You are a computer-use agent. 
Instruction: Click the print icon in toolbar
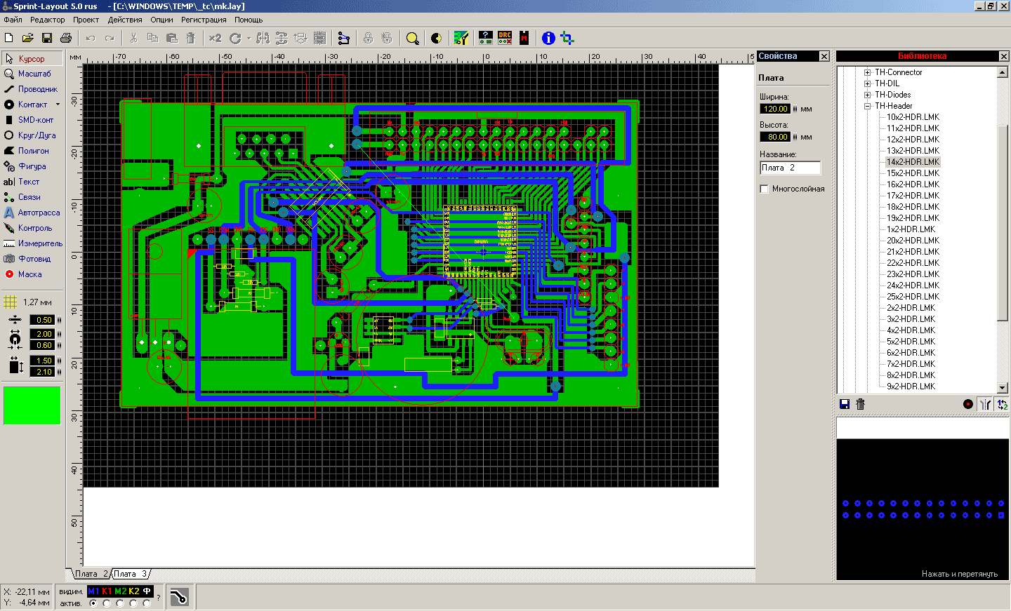tap(66, 38)
